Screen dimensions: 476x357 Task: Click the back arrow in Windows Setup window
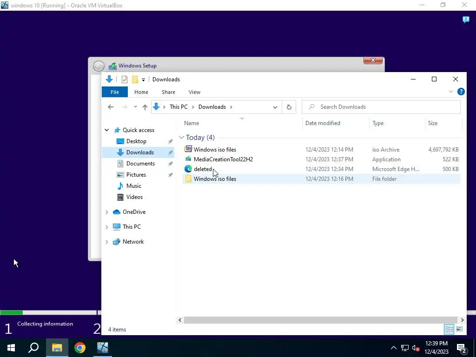pos(99,66)
